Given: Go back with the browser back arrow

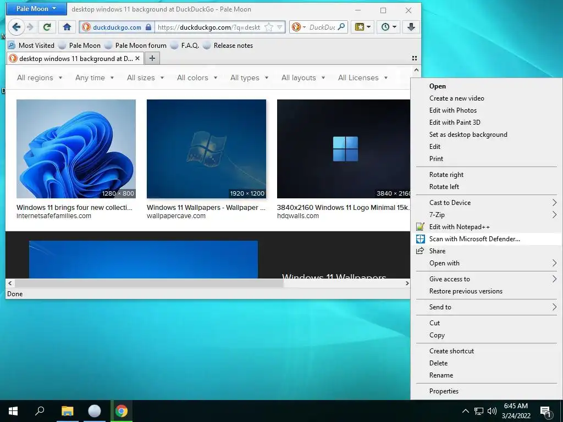Looking at the screenshot, I should click(16, 27).
